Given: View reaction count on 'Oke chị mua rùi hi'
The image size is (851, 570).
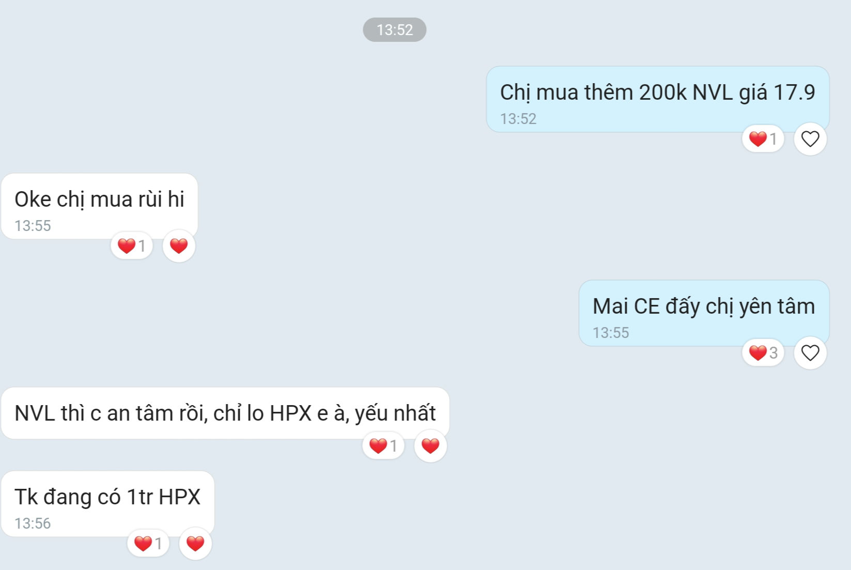Looking at the screenshot, I should pyautogui.click(x=132, y=246).
